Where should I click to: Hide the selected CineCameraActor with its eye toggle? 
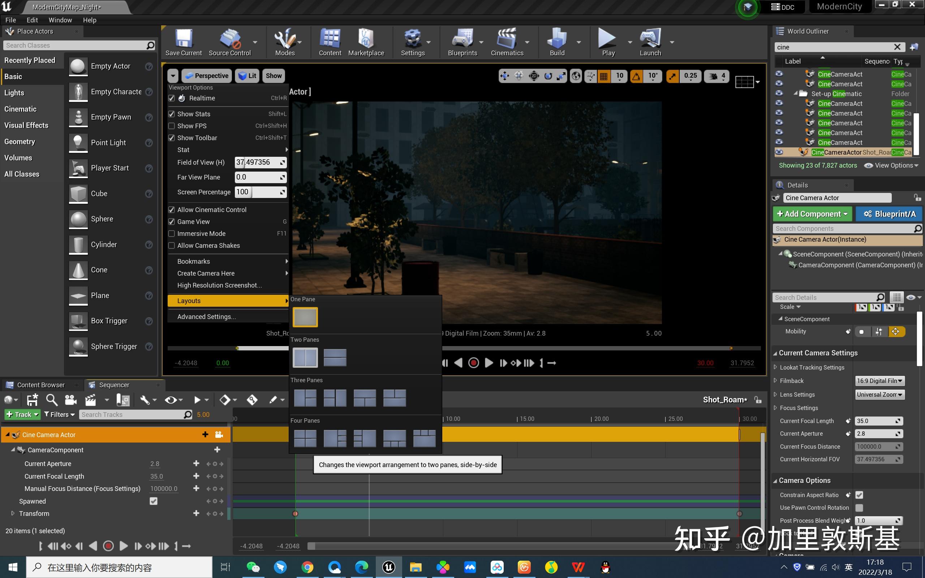[x=779, y=152]
